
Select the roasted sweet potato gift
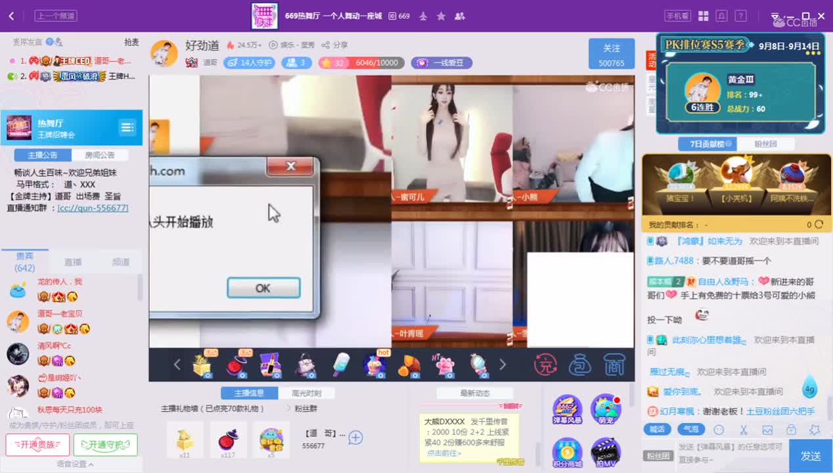409,365
